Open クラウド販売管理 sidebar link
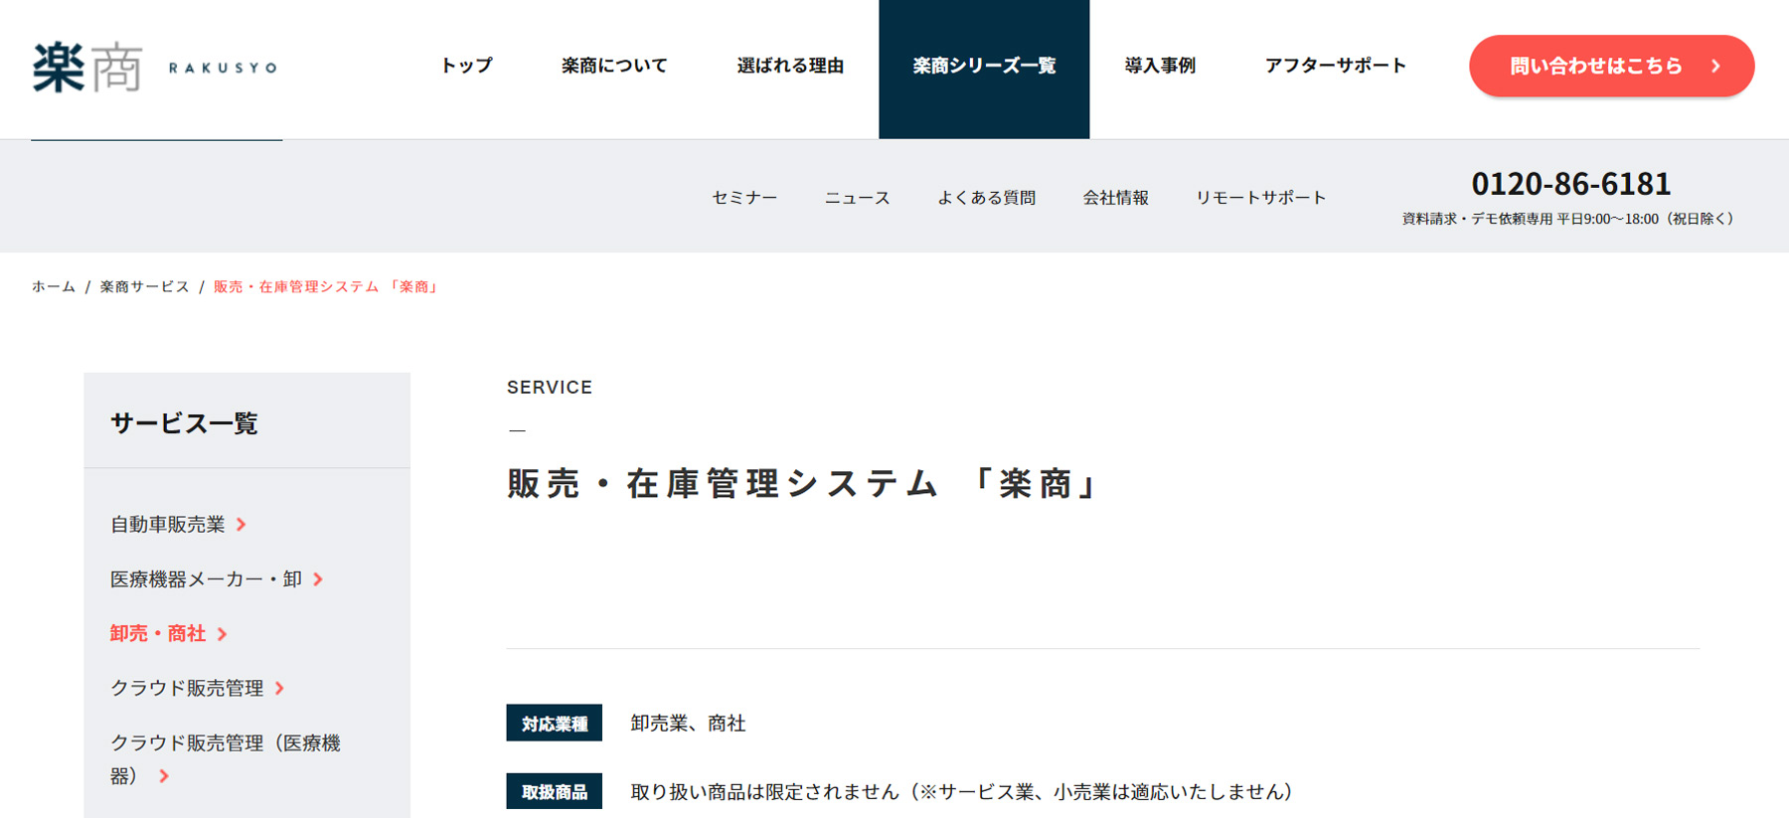Viewport: 1789px width, 818px height. [x=187, y=688]
